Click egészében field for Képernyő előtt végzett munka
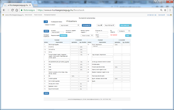This screenshot has width=174, height=110. point(118,70)
